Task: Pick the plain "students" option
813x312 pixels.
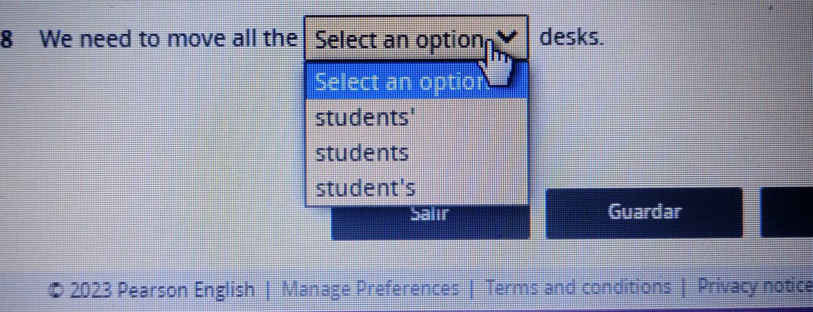Action: [362, 154]
